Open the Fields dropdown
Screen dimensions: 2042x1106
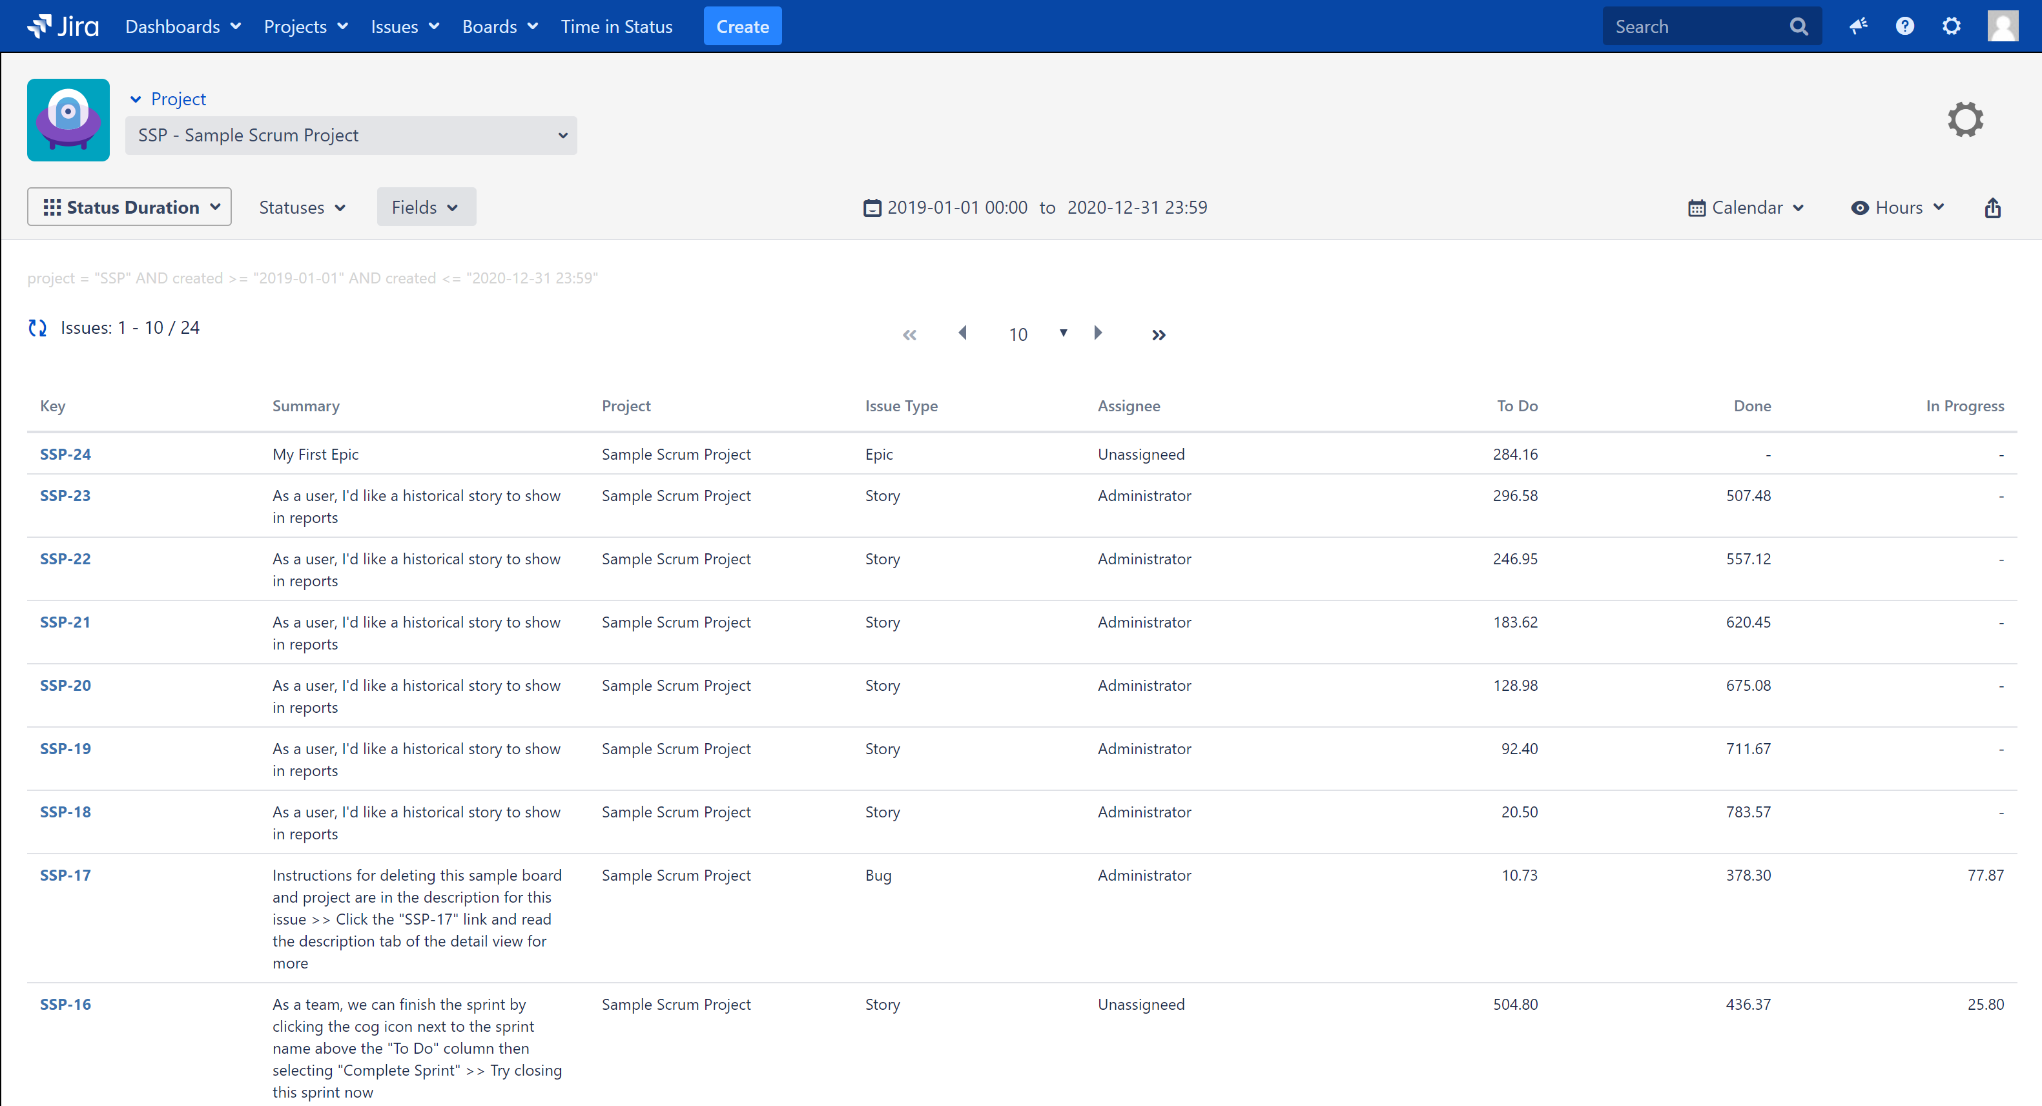[426, 207]
